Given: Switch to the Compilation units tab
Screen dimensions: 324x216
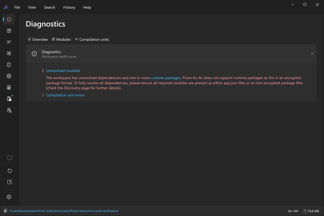Looking at the screenshot, I should (92, 39).
